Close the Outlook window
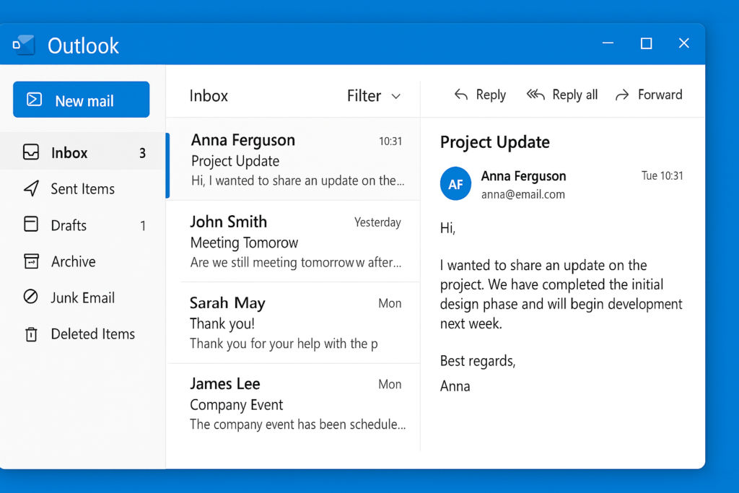The height and width of the screenshot is (493, 739). [x=684, y=43]
